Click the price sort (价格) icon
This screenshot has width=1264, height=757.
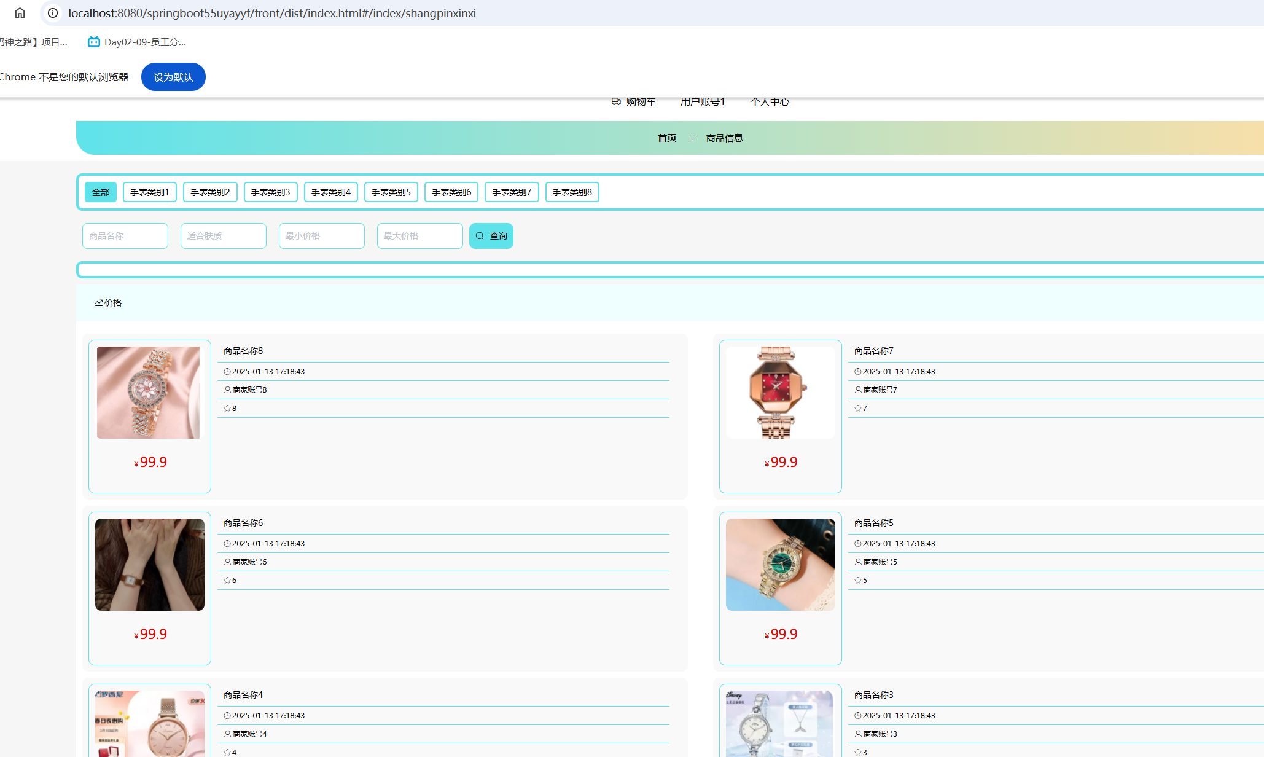99,303
